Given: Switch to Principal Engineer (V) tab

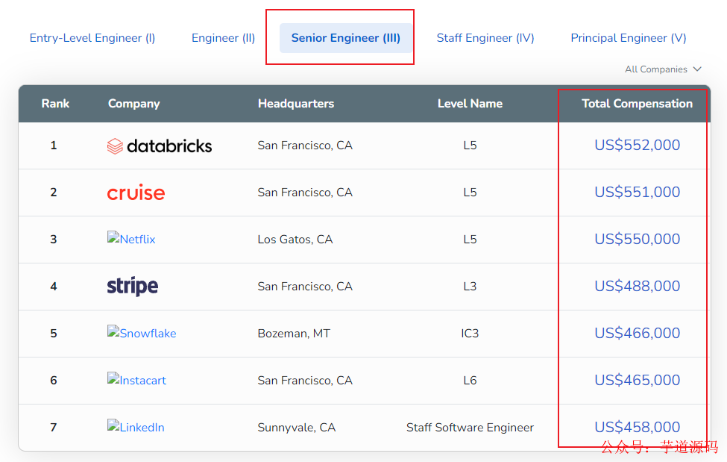Looking at the screenshot, I should 629,38.
